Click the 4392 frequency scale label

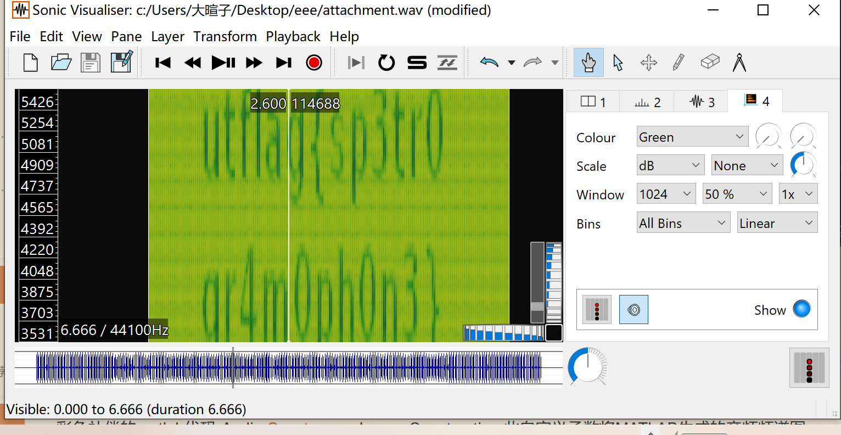coord(37,228)
